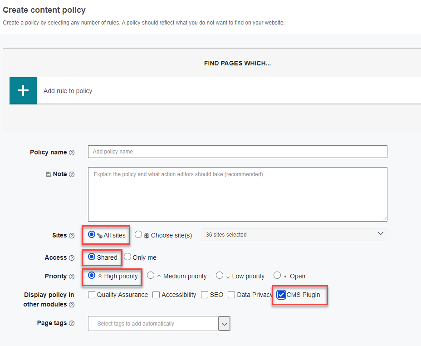Click Add rule to policy

[68, 91]
